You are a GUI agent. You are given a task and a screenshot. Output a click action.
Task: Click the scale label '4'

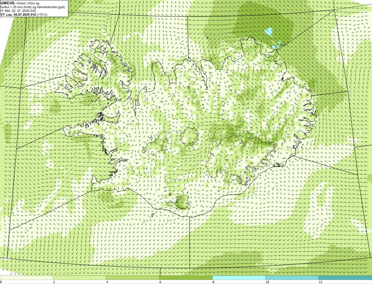pyautogui.click(x=107, y=282)
